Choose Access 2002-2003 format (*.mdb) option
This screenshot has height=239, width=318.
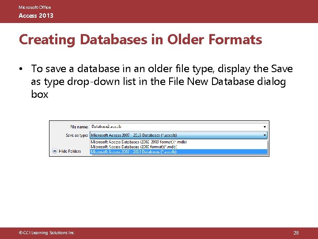pos(178,142)
